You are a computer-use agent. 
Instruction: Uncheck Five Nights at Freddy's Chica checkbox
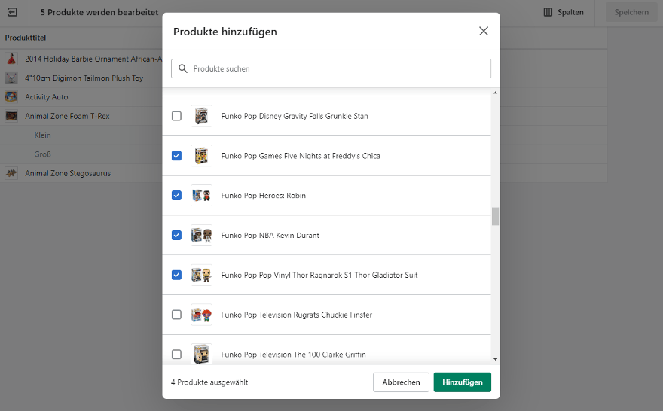(176, 156)
